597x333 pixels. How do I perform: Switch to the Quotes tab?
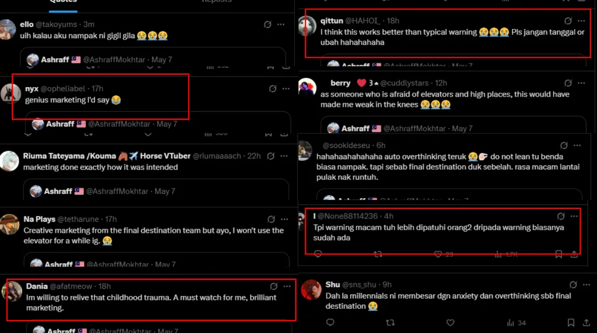(x=63, y=2)
